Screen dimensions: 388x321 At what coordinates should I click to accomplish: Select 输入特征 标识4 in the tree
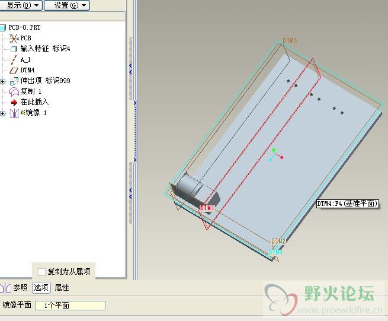click(45, 49)
